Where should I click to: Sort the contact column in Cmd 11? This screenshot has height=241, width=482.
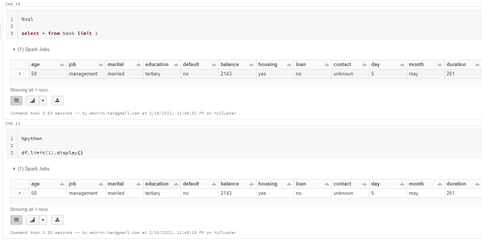(x=364, y=184)
